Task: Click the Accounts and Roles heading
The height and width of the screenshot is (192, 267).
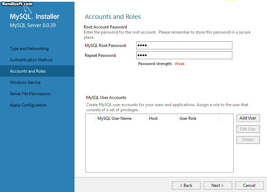Action: click(x=113, y=17)
